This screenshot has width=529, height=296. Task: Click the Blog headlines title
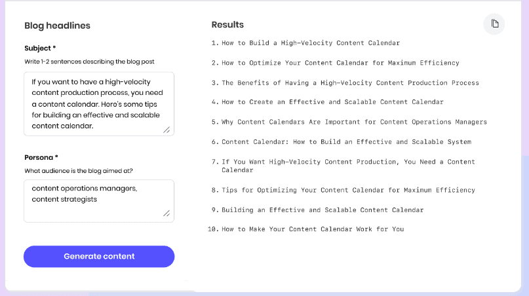(57, 26)
